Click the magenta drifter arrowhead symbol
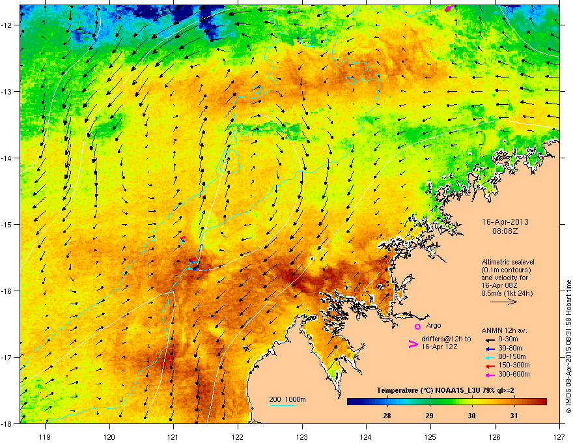 pyautogui.click(x=413, y=344)
